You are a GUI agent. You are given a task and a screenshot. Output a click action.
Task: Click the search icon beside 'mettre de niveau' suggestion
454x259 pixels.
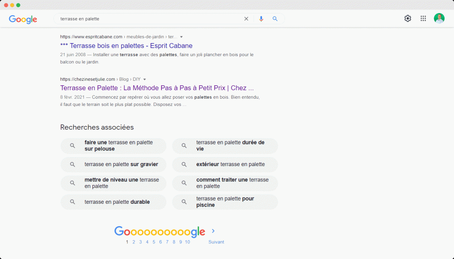click(x=73, y=183)
